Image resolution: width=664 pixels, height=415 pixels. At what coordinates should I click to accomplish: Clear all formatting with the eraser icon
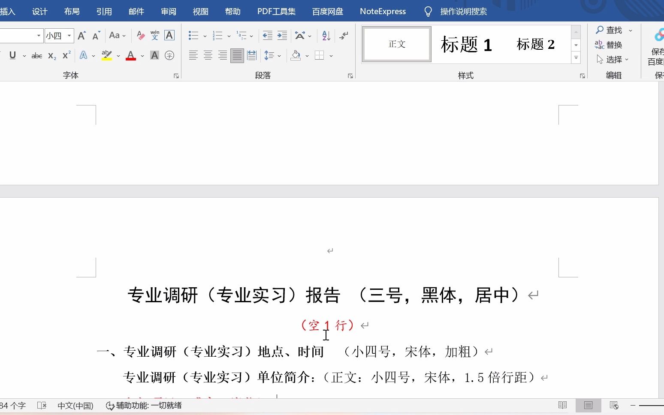coord(141,36)
